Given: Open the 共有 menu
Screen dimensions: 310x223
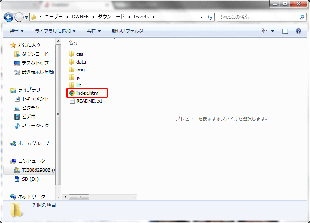Looking at the screenshot, I should [94, 31].
